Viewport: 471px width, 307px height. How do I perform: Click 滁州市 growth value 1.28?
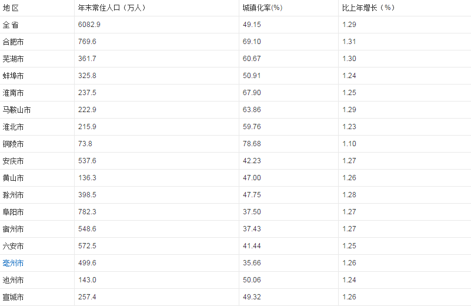point(349,195)
